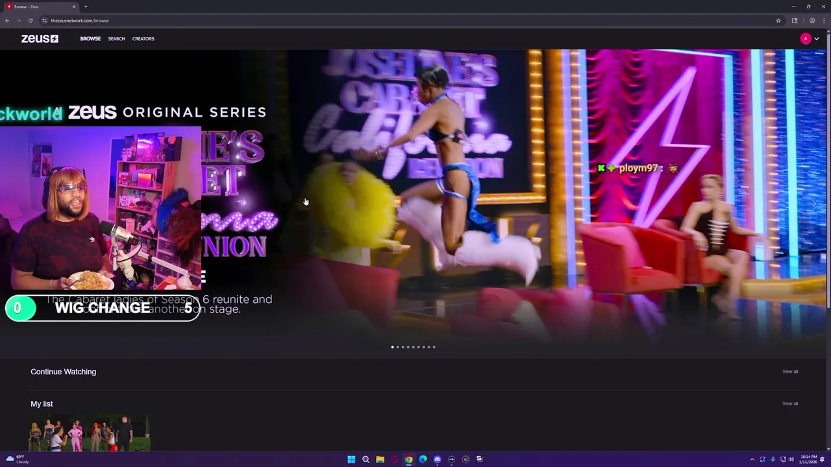Viewport: 831px width, 467px height.
Task: Go forward in browser history
Action: [19, 21]
